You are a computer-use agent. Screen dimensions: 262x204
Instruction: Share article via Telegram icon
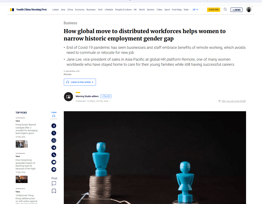[54, 148]
